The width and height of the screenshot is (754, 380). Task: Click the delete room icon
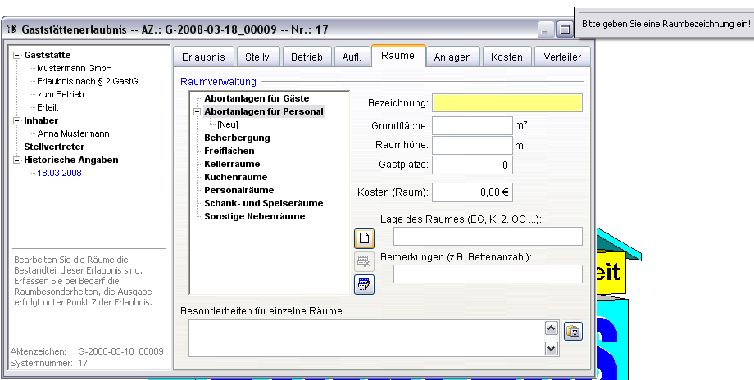[x=364, y=261]
